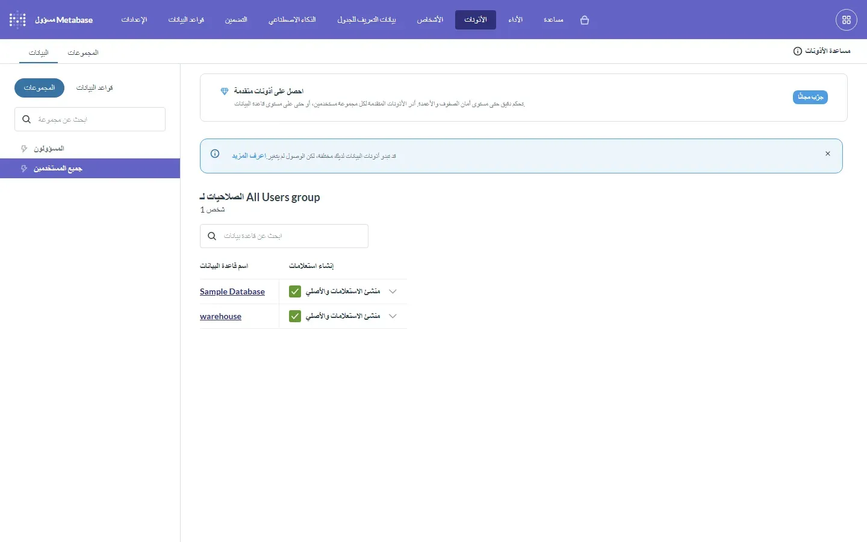Open مساعدة in top navigation
867x542 pixels.
tap(553, 20)
